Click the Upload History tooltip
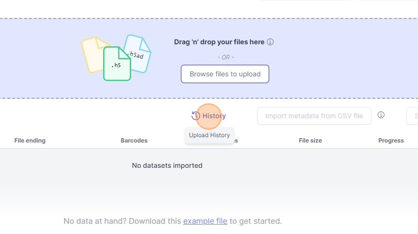This screenshot has height=234, width=418. point(209,135)
